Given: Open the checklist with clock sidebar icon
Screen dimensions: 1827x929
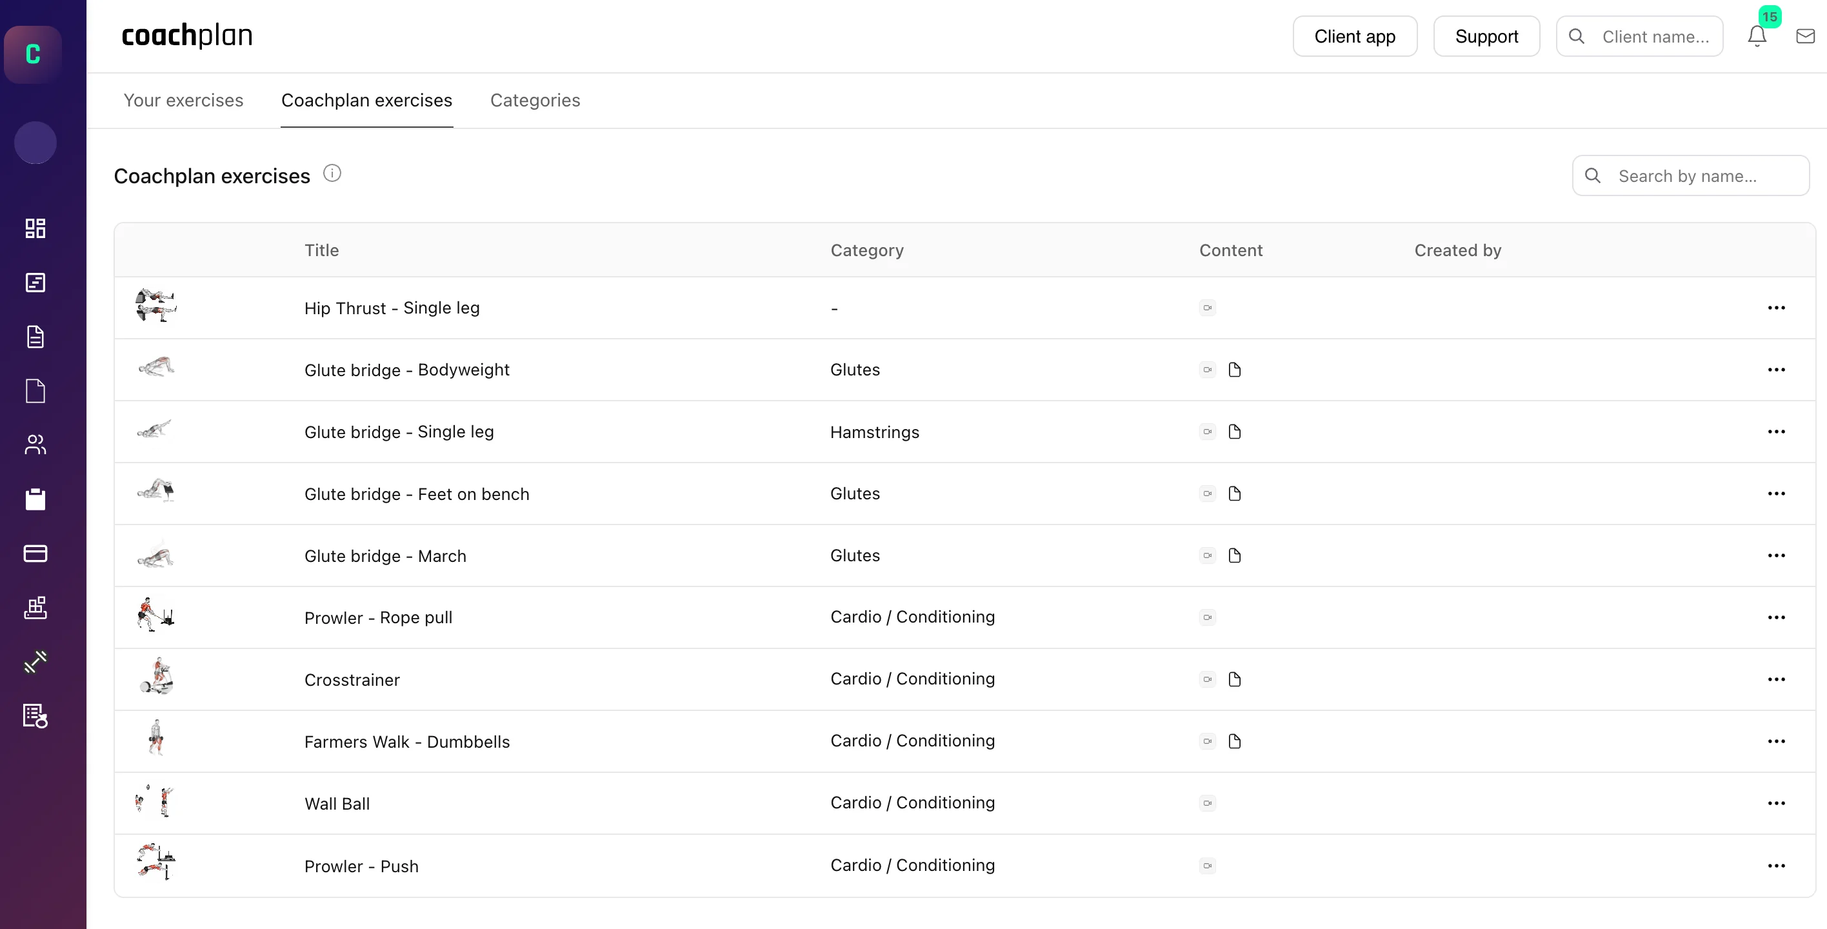Looking at the screenshot, I should [35, 715].
